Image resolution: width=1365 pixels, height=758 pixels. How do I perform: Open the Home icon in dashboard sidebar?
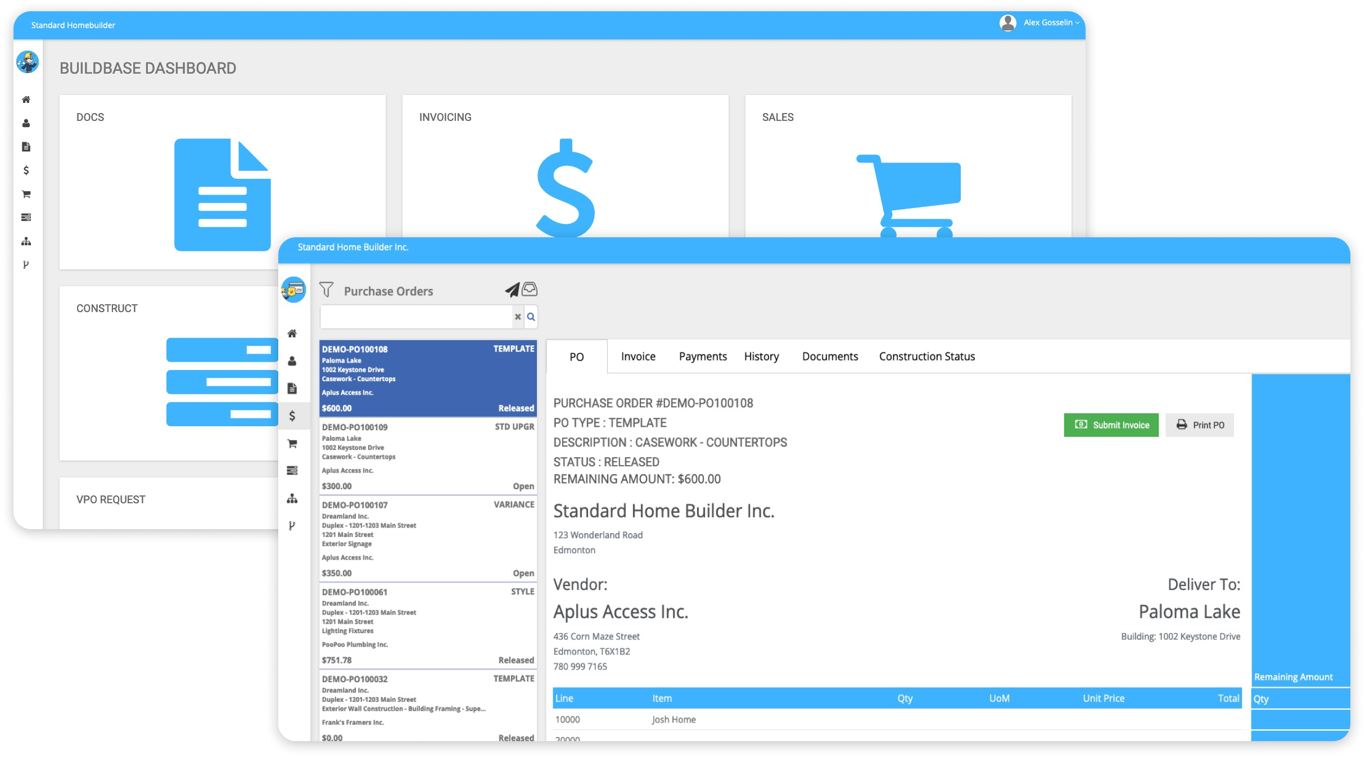click(x=25, y=100)
